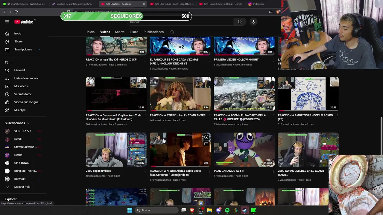The height and width of the screenshot is (215, 383).
Task: Search within channel using magnifier icon
Action: click(172, 32)
